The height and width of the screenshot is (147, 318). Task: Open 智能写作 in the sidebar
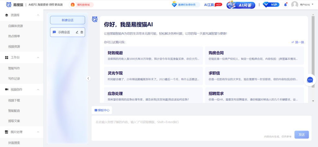point(14,68)
